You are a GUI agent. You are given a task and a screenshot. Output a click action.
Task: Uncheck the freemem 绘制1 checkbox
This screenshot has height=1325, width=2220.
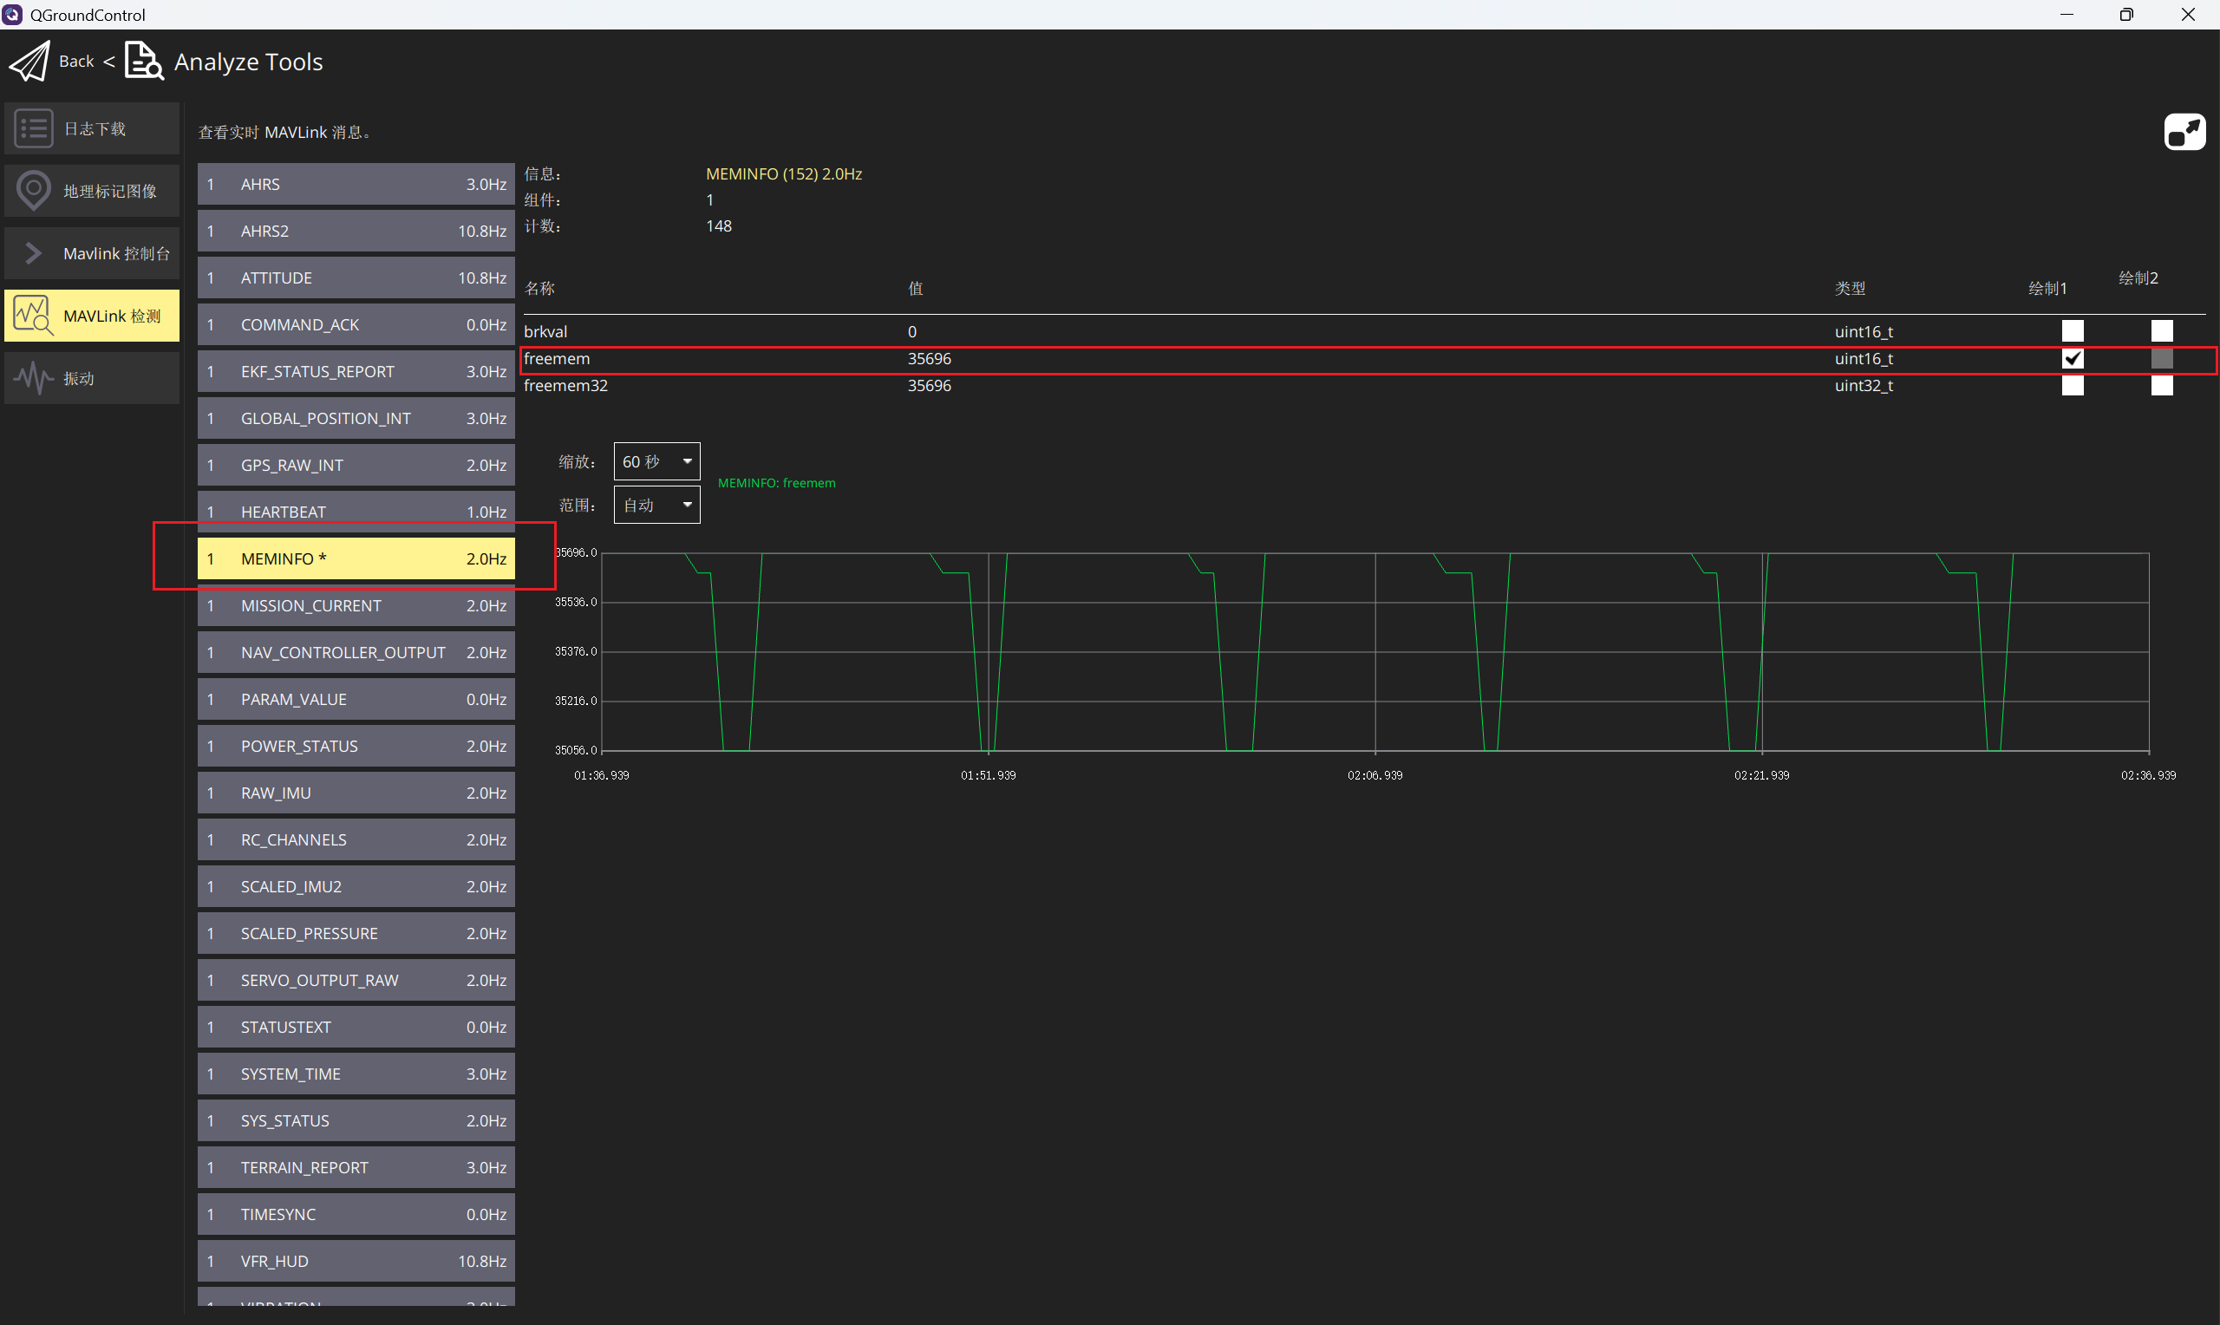click(x=2072, y=359)
